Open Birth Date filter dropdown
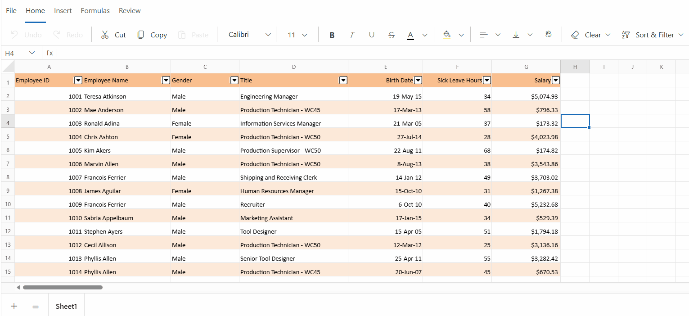689x316 pixels. 418,80
